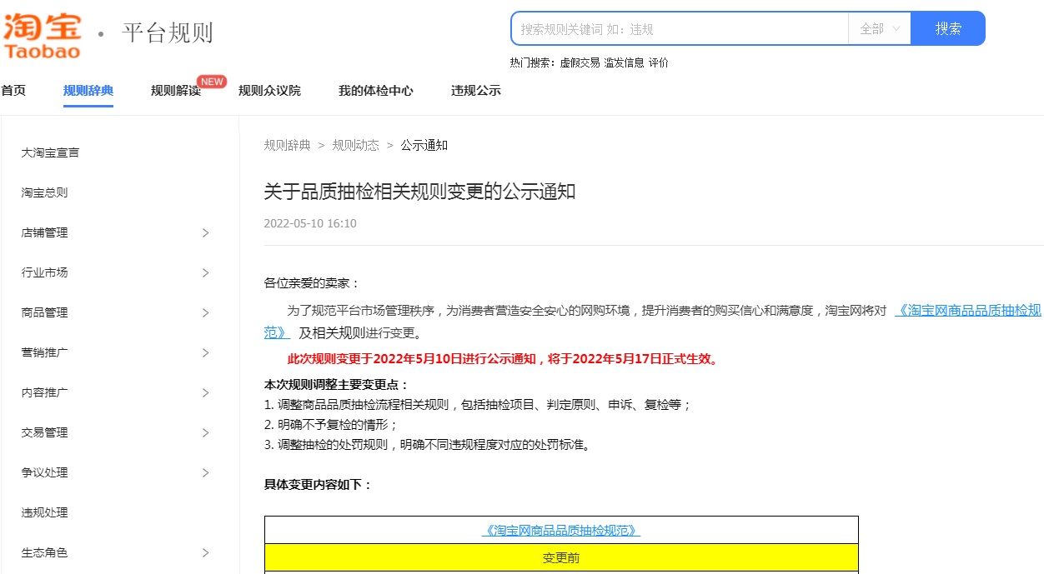Expand the 争议处理 sidebar chevron

click(206, 472)
